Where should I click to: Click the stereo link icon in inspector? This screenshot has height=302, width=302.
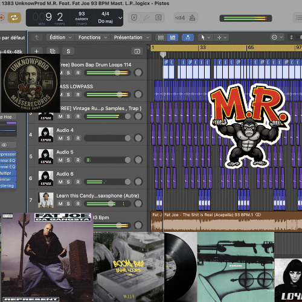coord(4,145)
